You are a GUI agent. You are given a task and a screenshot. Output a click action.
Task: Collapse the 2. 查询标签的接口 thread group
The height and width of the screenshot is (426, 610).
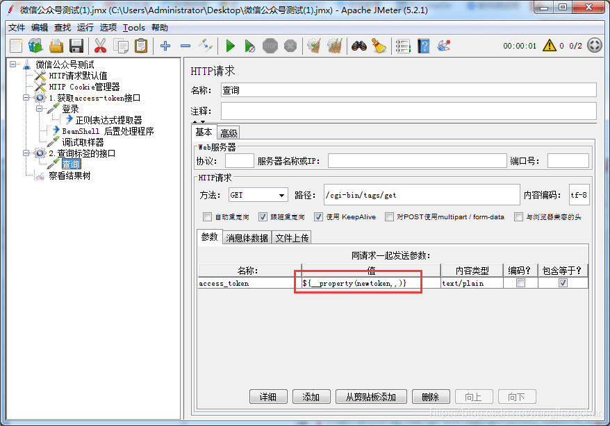pos(26,153)
